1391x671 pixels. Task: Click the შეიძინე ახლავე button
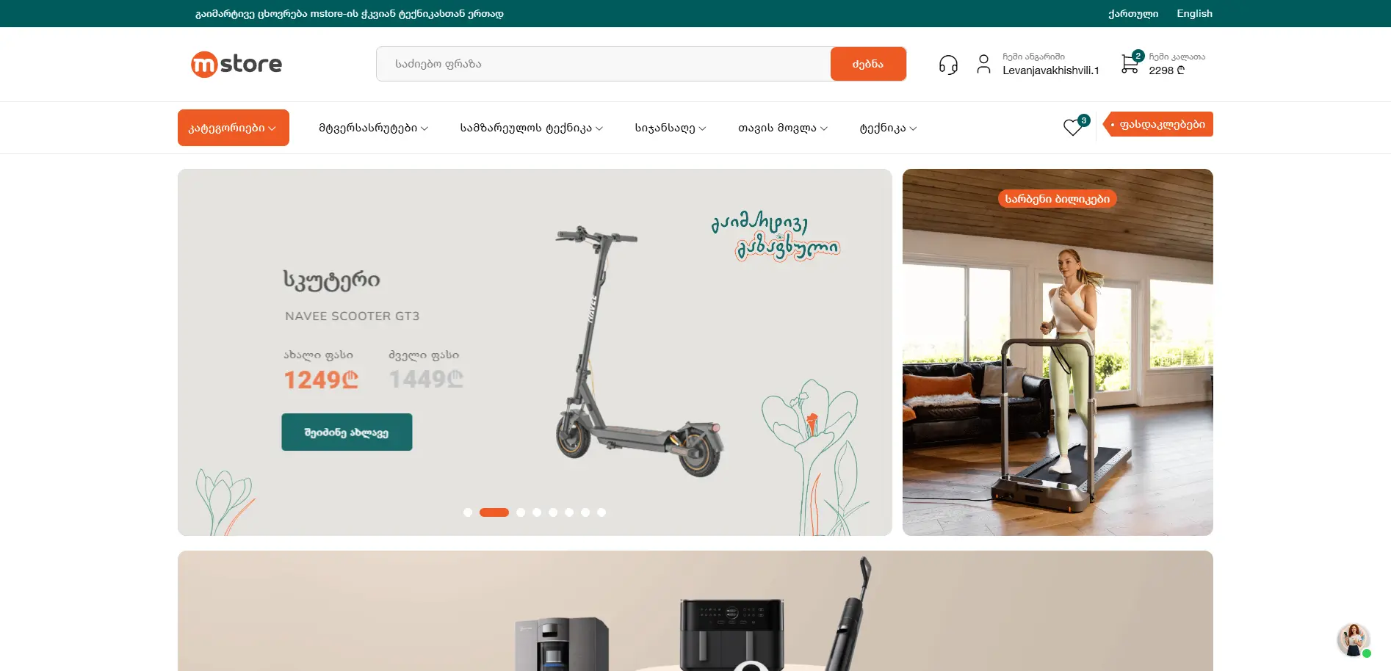pos(347,432)
